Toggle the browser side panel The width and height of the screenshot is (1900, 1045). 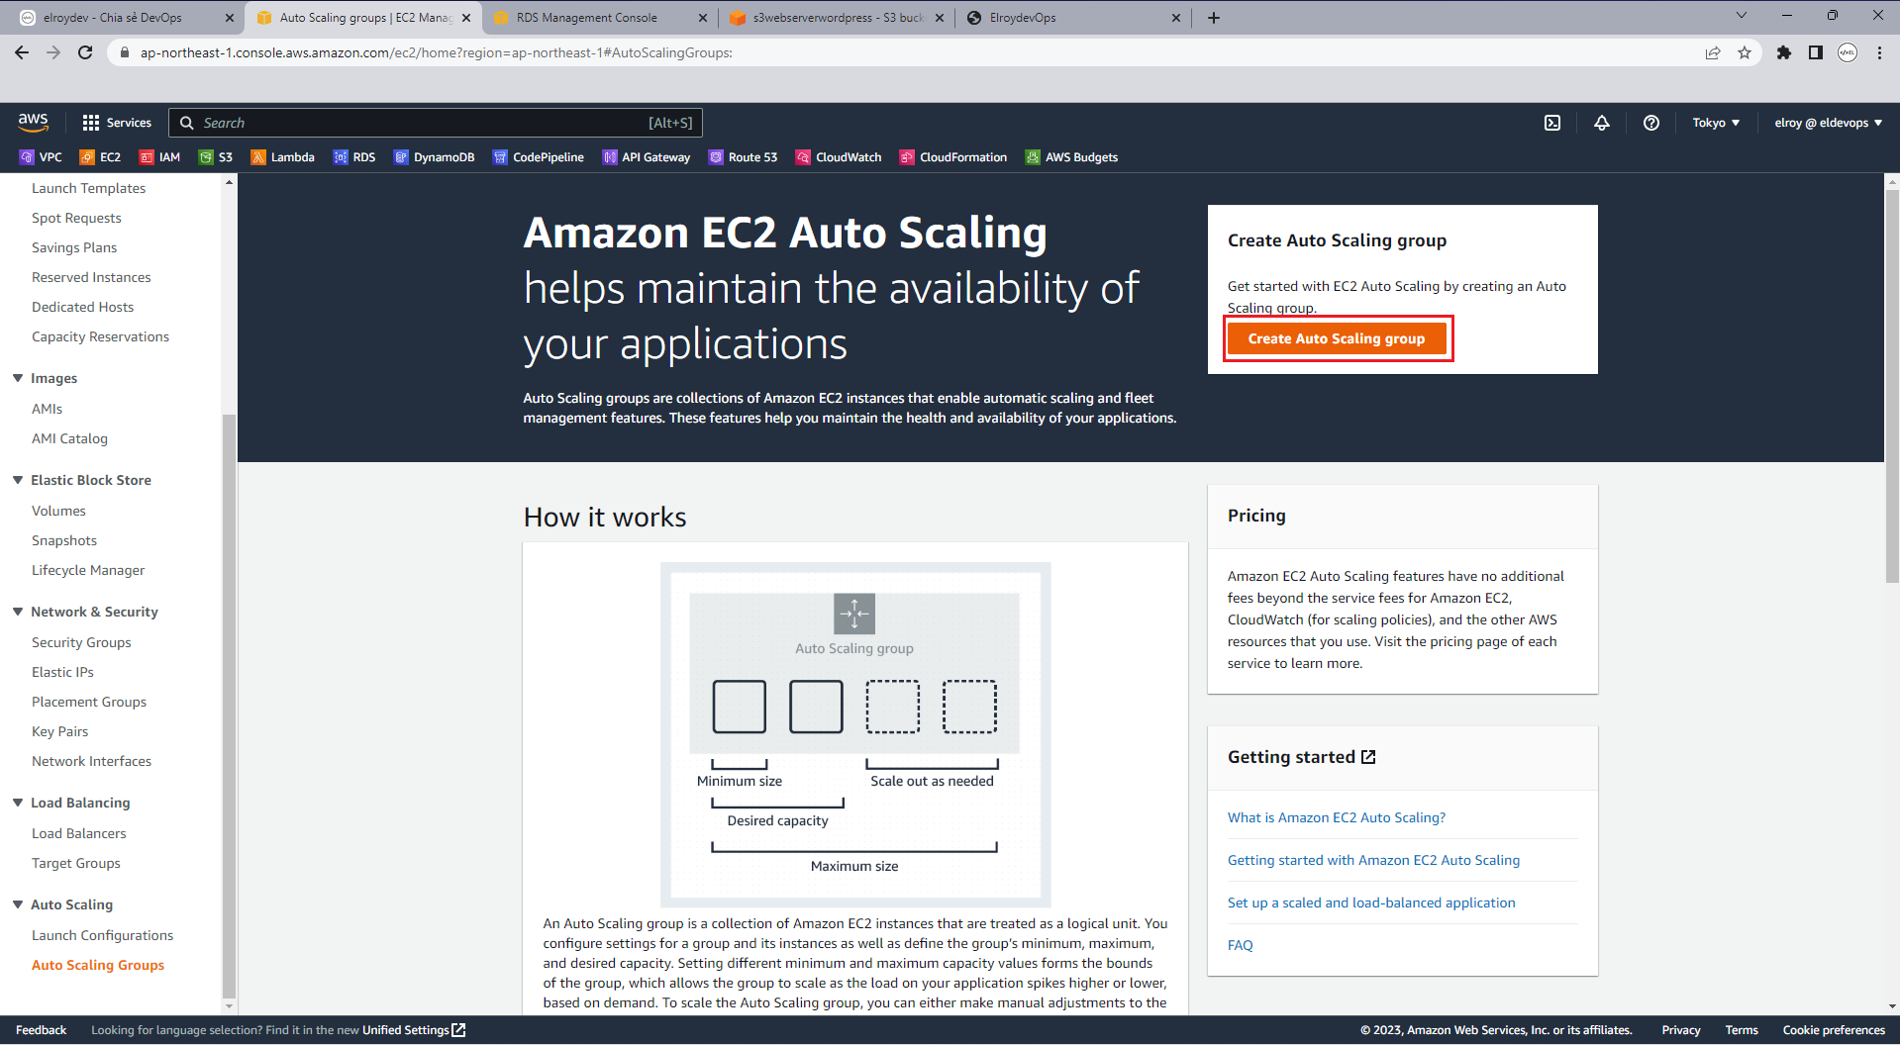click(x=1815, y=52)
